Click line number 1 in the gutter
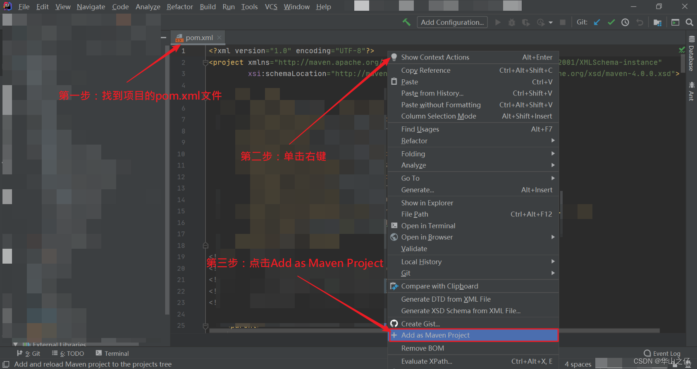Viewport: 697px width, 369px height. (183, 51)
